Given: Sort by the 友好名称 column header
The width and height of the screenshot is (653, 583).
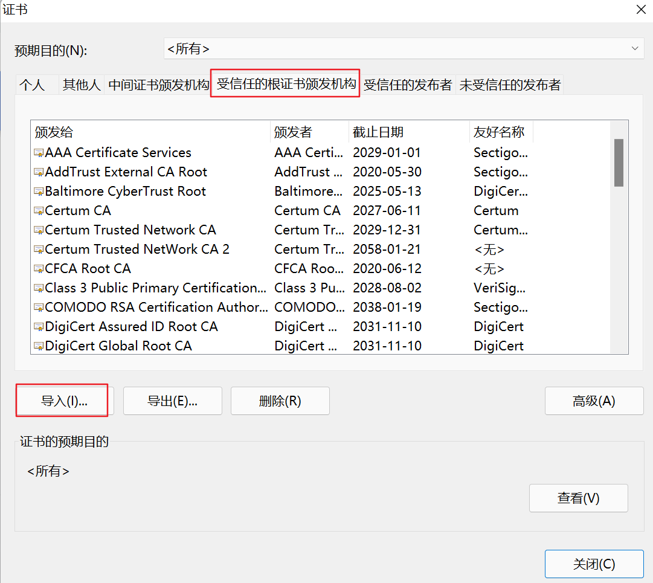Looking at the screenshot, I should coord(501,132).
